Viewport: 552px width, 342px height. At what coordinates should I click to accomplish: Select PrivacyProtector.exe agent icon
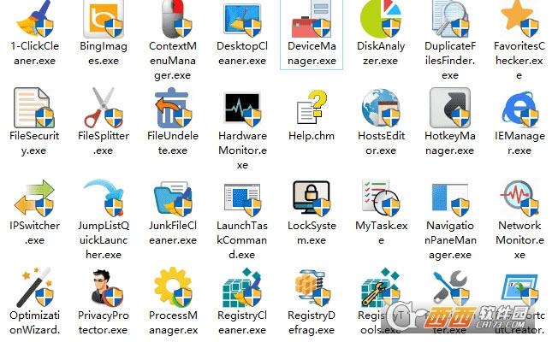[102, 288]
